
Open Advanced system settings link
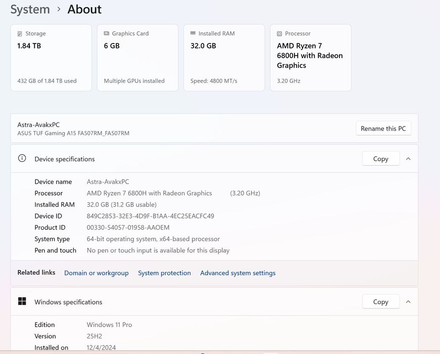click(x=238, y=273)
